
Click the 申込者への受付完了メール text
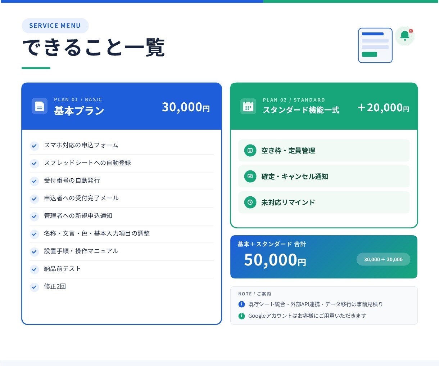[81, 198]
